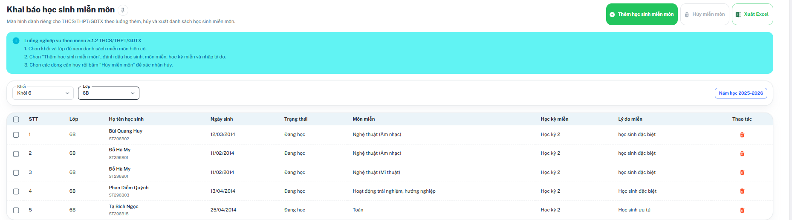The image size is (792, 220).
Task: Click the Trạng thái column header
Action: 296,119
